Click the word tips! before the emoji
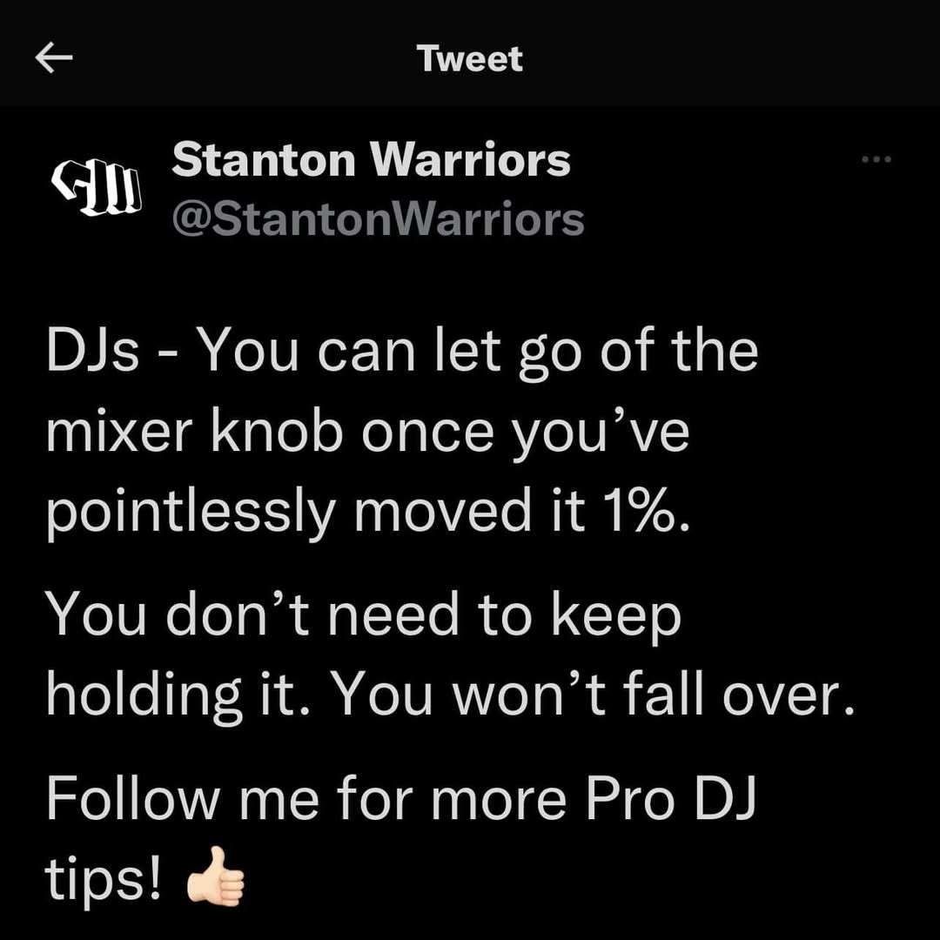This screenshot has height=940, width=940. [x=103, y=878]
